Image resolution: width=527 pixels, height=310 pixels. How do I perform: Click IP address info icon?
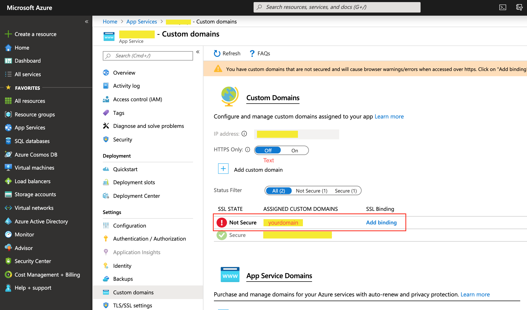coord(244,134)
